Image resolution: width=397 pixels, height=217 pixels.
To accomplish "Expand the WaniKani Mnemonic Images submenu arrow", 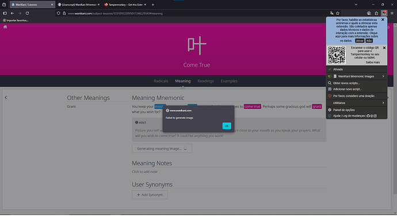I will point(383,76).
